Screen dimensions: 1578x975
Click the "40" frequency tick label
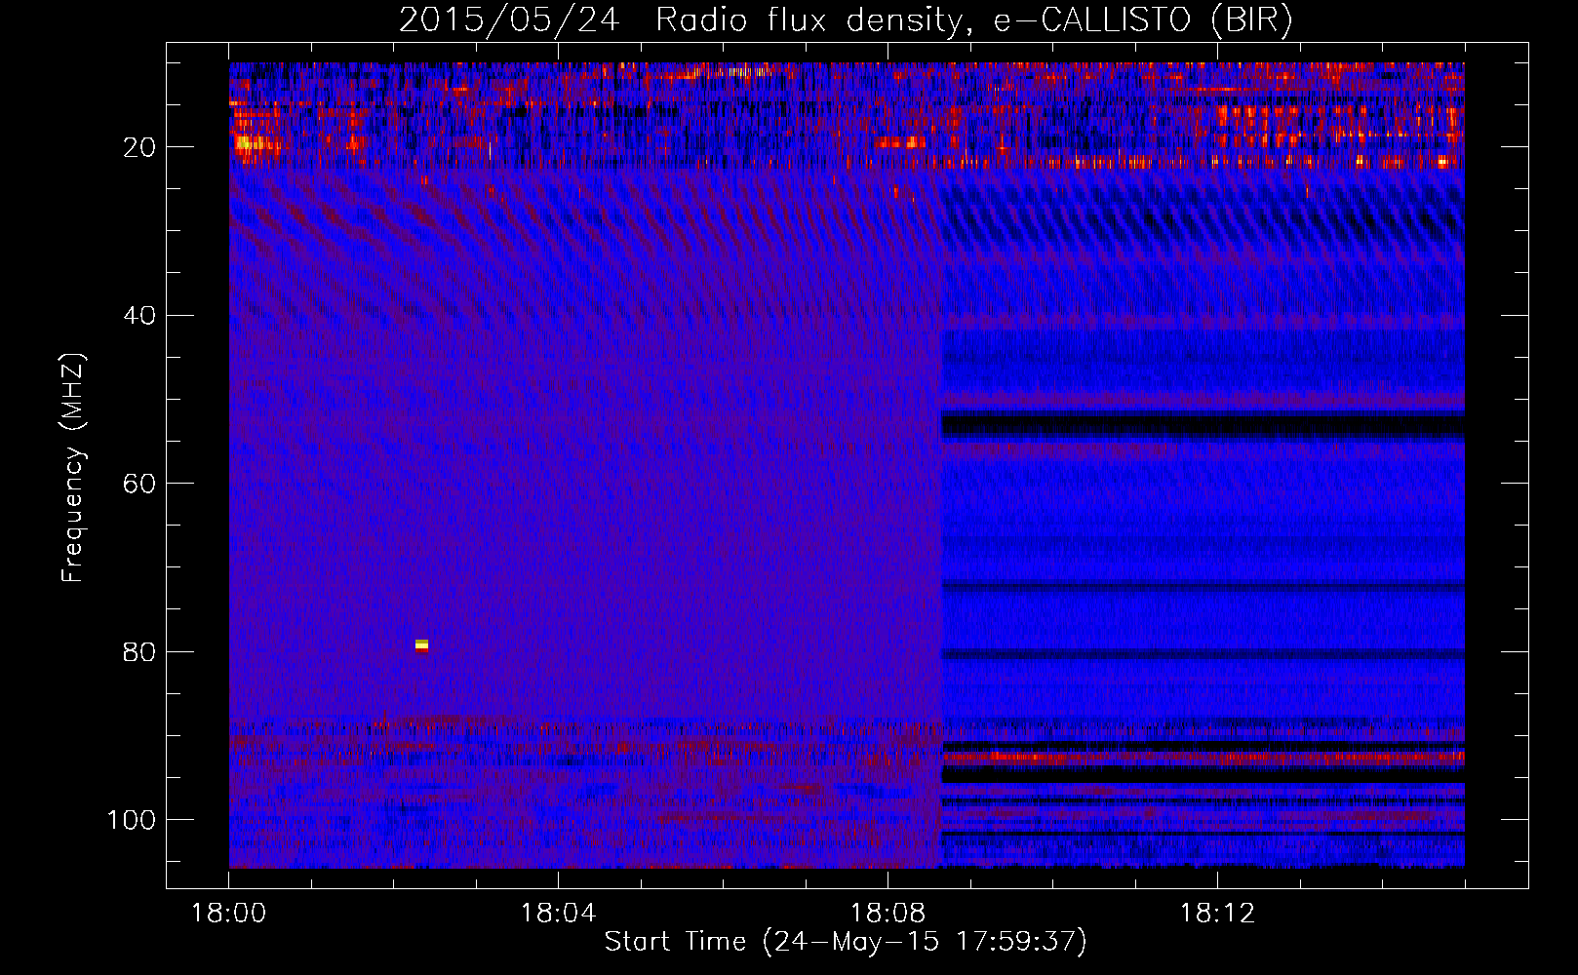click(x=139, y=316)
